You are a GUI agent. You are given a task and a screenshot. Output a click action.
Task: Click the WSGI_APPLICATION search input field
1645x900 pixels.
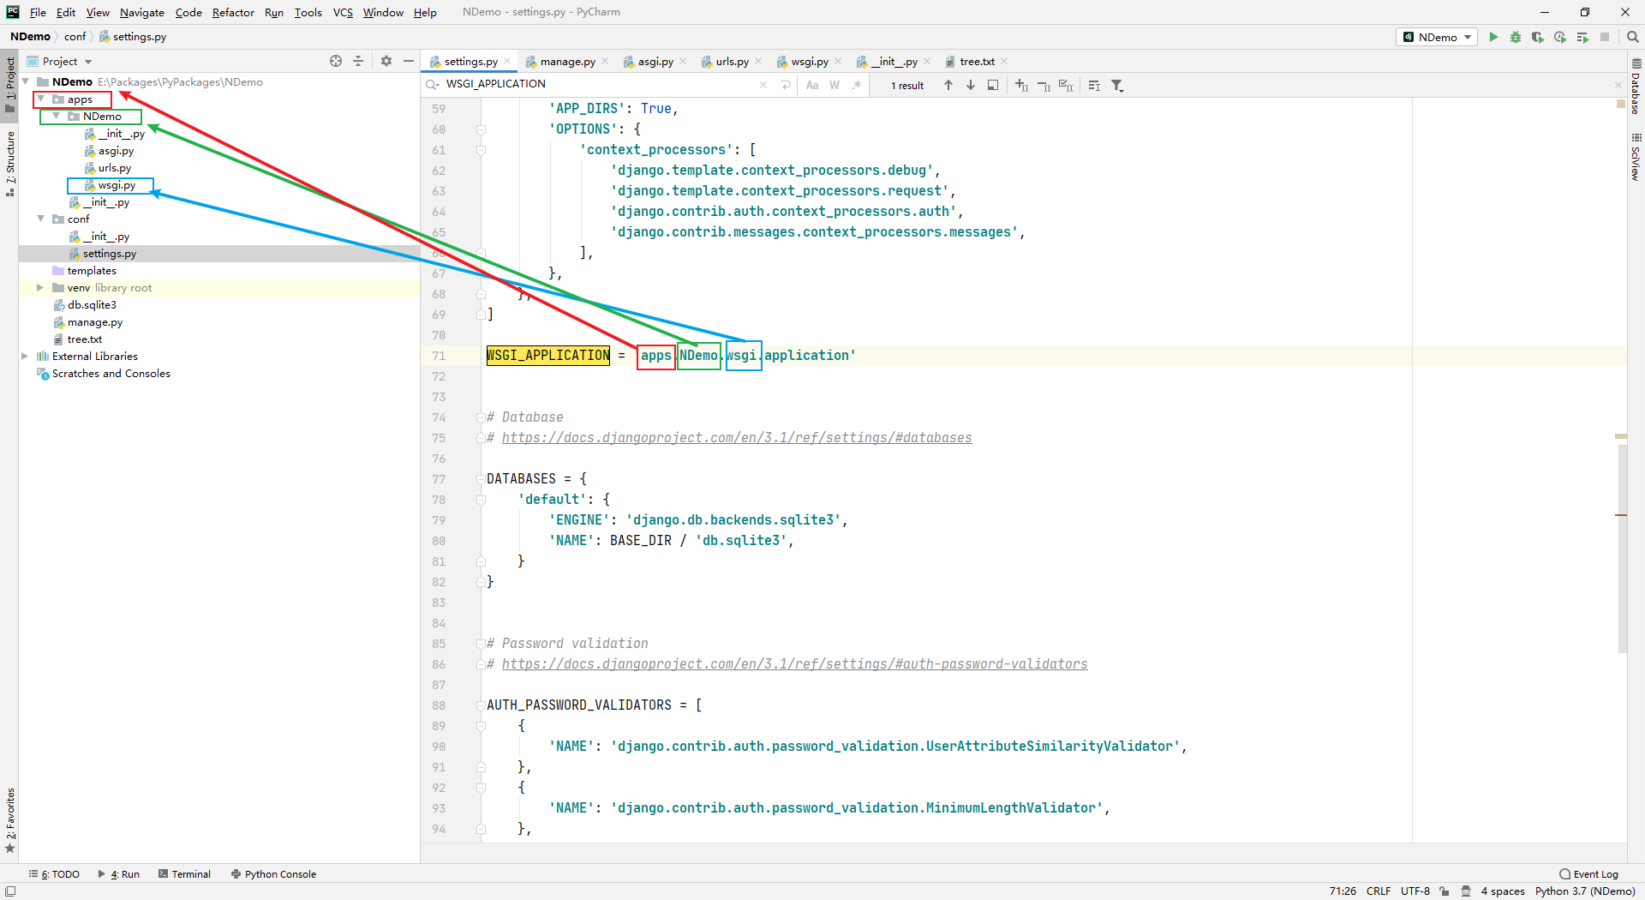point(600,84)
